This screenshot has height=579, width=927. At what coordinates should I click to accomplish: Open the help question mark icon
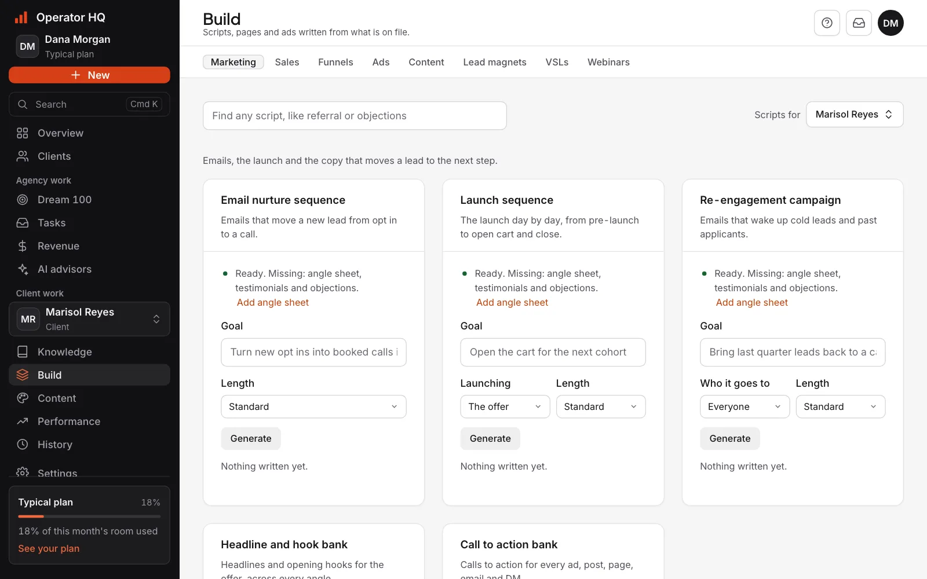pos(827,23)
